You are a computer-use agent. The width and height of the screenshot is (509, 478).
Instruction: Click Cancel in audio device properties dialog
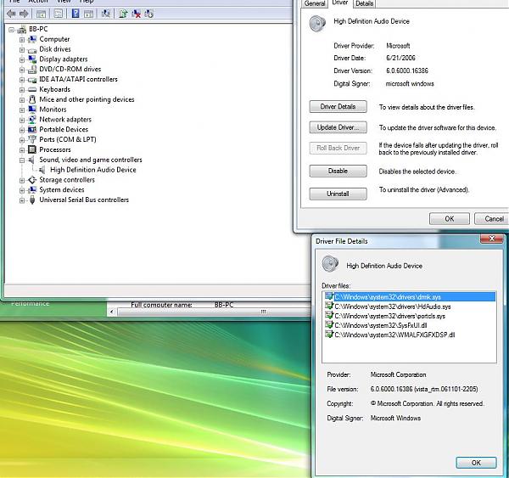click(494, 219)
